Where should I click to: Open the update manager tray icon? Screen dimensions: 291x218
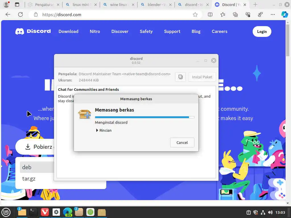coord(248,212)
